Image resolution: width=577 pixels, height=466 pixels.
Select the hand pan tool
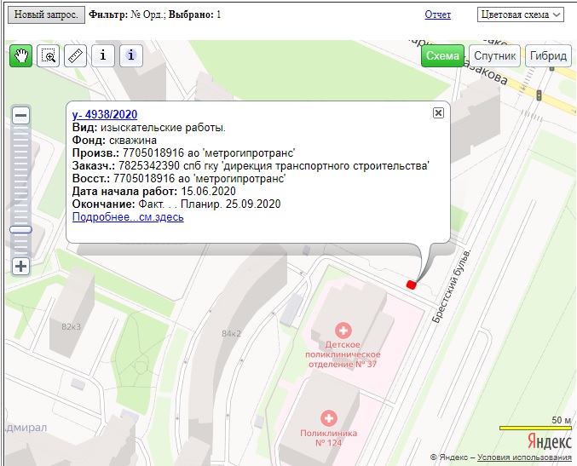tap(21, 56)
